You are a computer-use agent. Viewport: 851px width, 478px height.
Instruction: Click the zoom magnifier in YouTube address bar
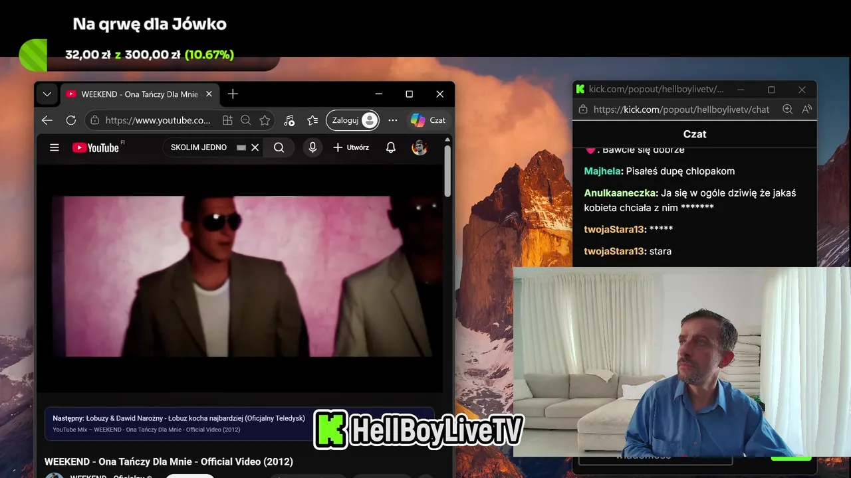pyautogui.click(x=246, y=120)
